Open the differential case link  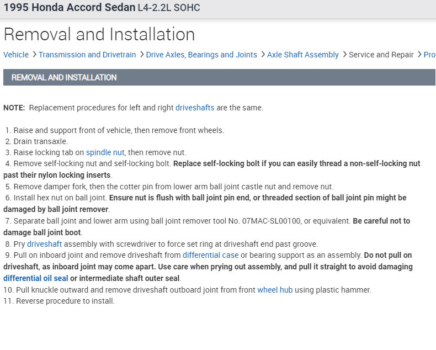click(211, 255)
